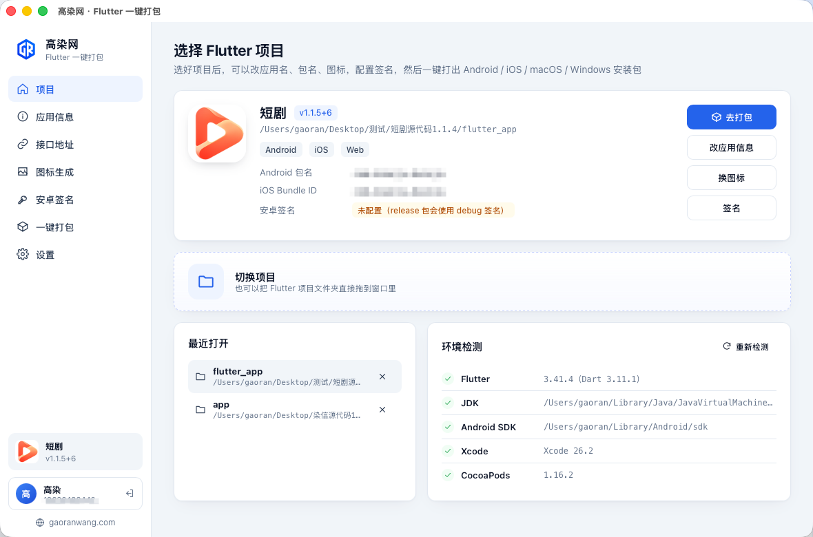Switch to 一键打包 in the sidebar
The image size is (813, 537).
75,227
